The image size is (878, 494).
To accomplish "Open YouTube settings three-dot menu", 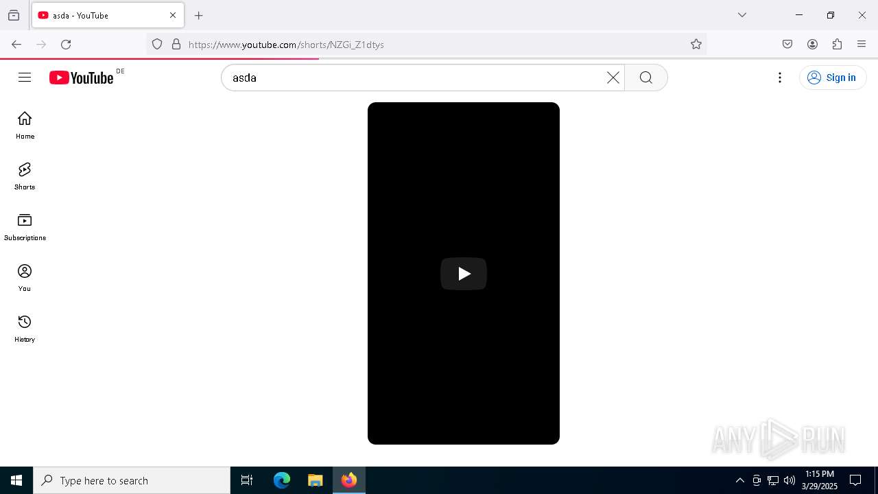I will click(780, 78).
